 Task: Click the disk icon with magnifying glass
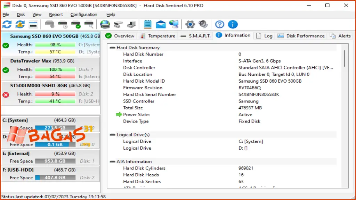pyautogui.click(x=89, y=25)
